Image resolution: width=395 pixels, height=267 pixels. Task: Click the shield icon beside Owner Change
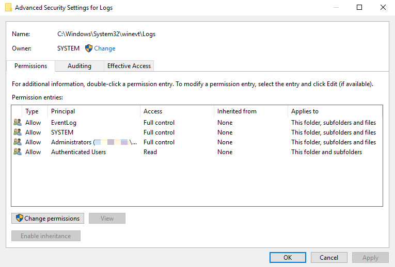click(x=89, y=48)
